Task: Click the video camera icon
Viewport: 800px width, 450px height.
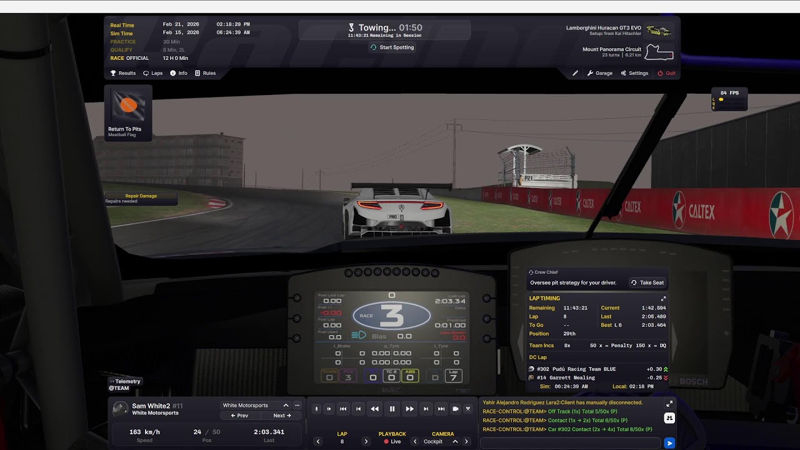Action: 456,409
